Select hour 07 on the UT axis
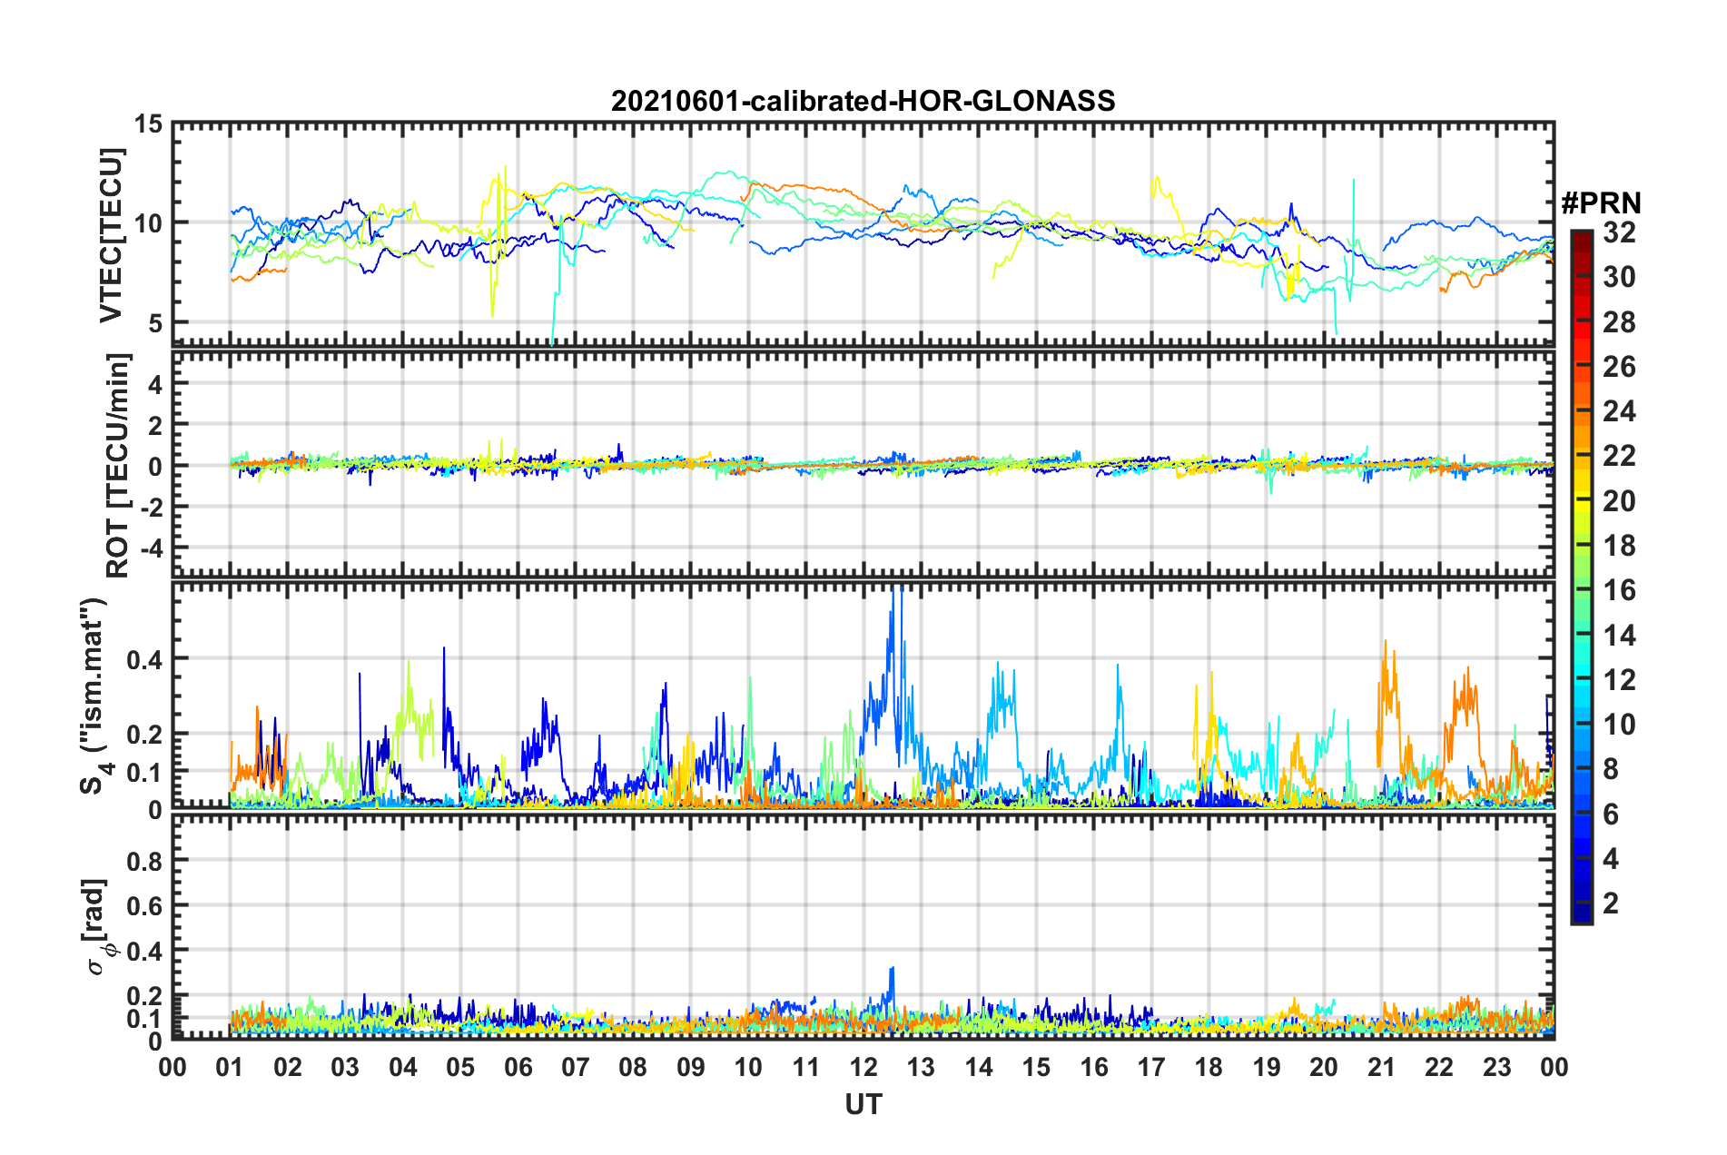The image size is (1727, 1155). coord(576,1067)
